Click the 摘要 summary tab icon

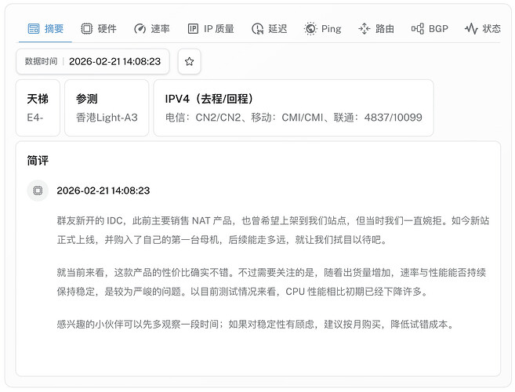(x=34, y=28)
